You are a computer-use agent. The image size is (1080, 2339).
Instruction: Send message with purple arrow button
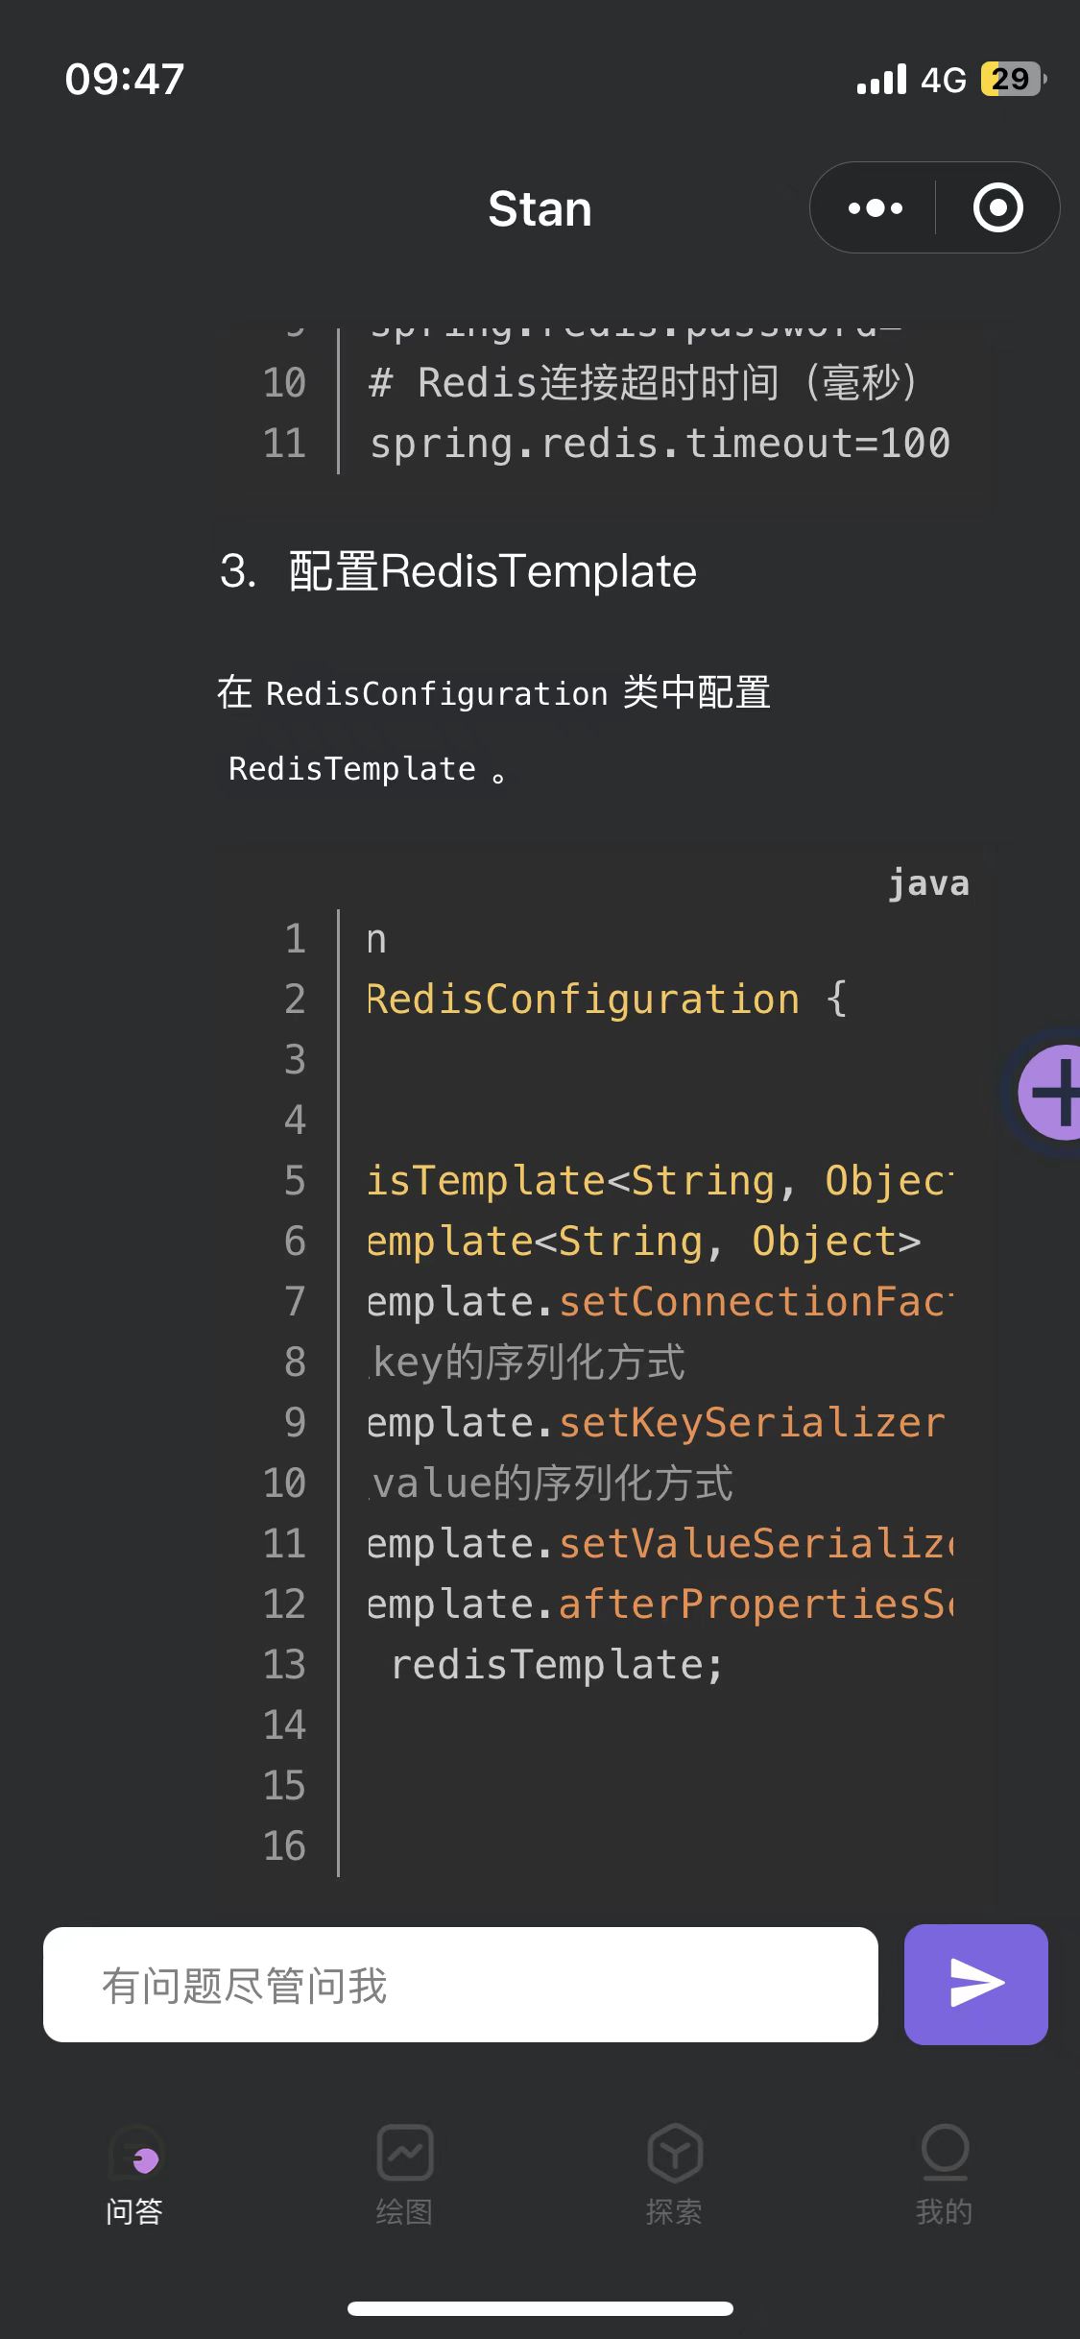click(975, 1984)
